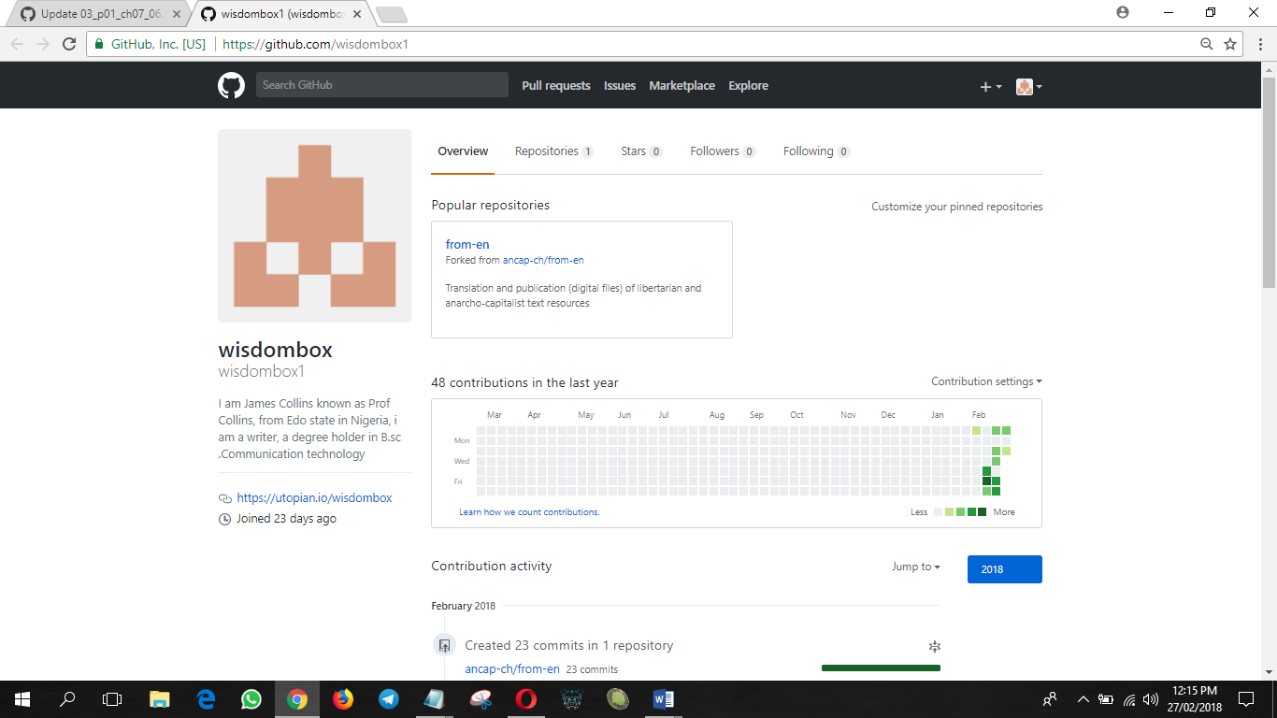Bookmark this page with the star icon
1277x718 pixels.
1230,44
